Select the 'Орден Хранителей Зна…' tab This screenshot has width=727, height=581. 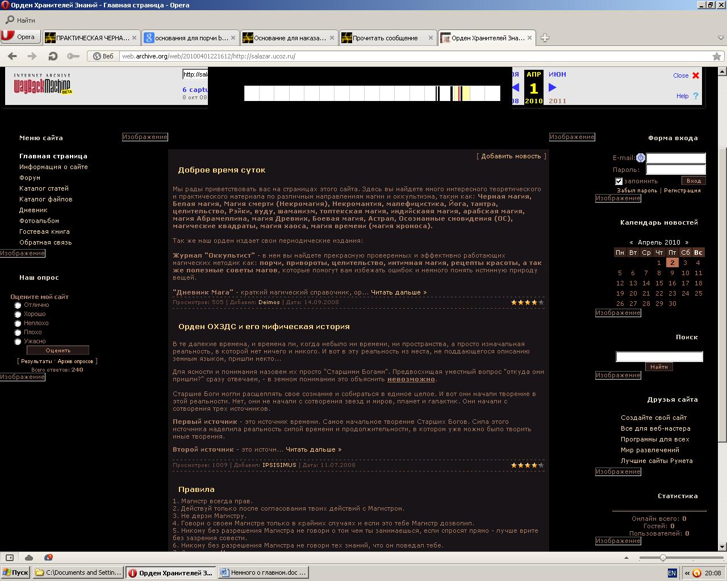[x=486, y=38]
